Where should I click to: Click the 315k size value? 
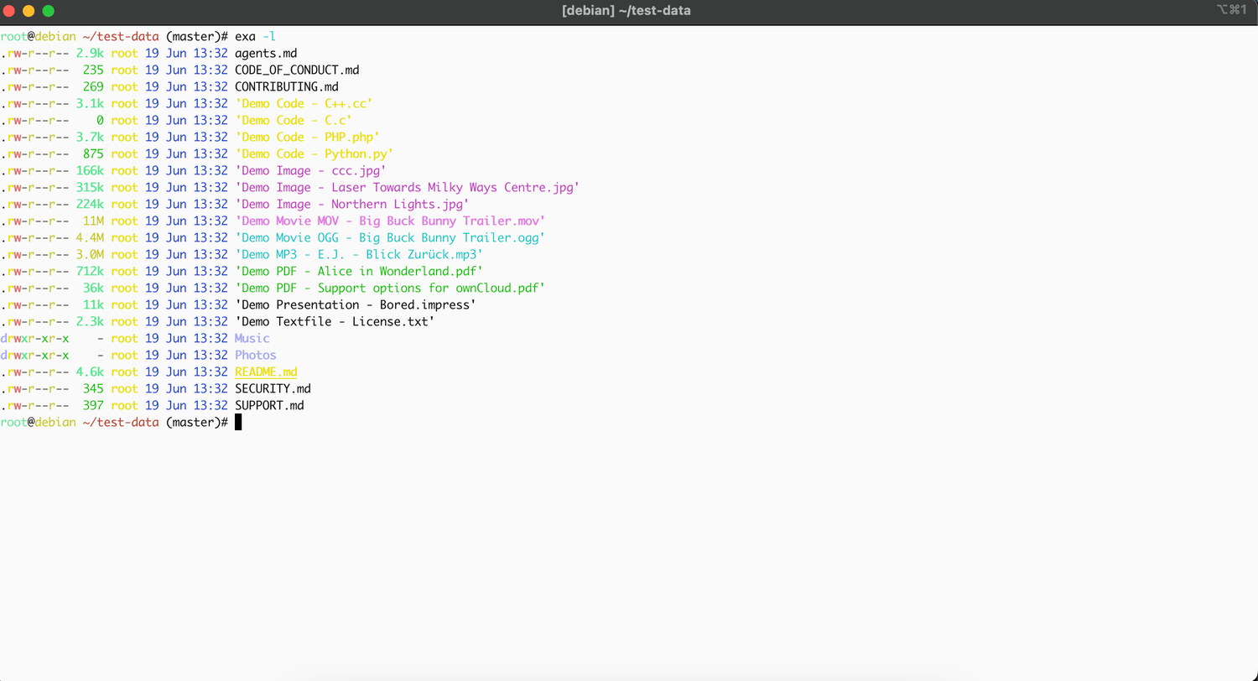click(90, 187)
